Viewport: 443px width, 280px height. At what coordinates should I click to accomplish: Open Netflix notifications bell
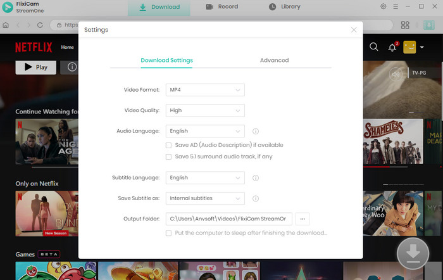tap(392, 47)
